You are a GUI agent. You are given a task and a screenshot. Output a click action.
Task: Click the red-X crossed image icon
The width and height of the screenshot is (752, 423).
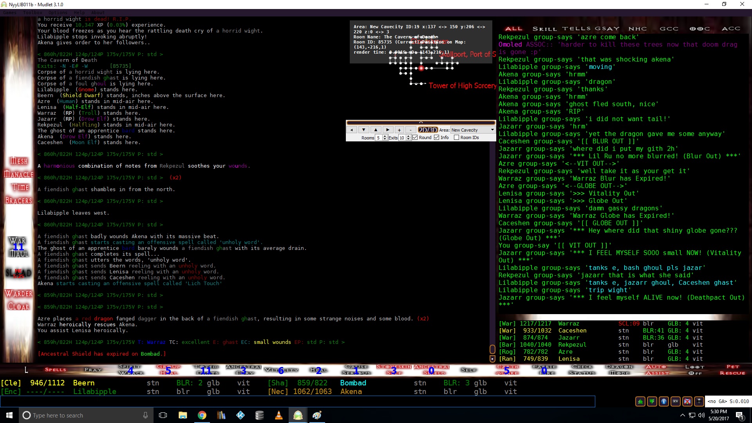coord(687,401)
